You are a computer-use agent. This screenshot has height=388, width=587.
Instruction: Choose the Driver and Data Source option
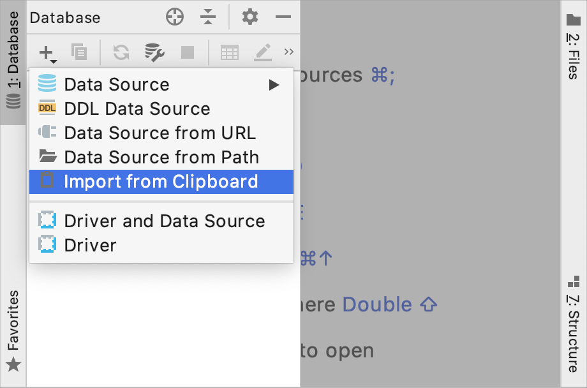click(164, 221)
